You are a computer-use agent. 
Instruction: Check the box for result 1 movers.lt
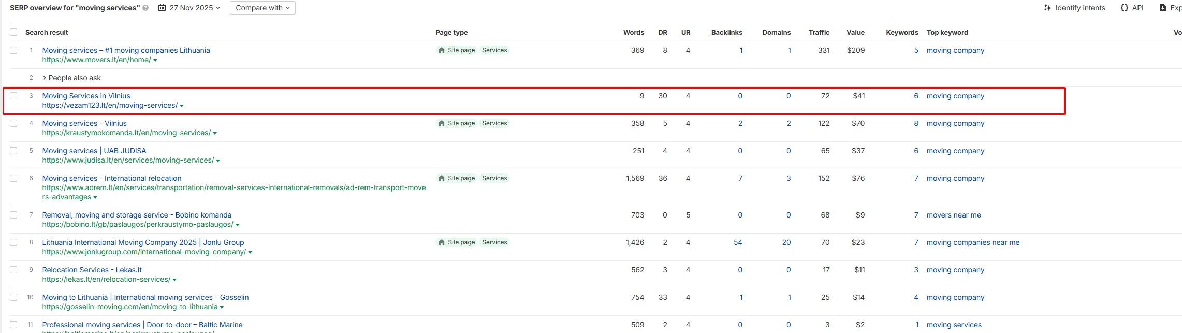[13, 50]
